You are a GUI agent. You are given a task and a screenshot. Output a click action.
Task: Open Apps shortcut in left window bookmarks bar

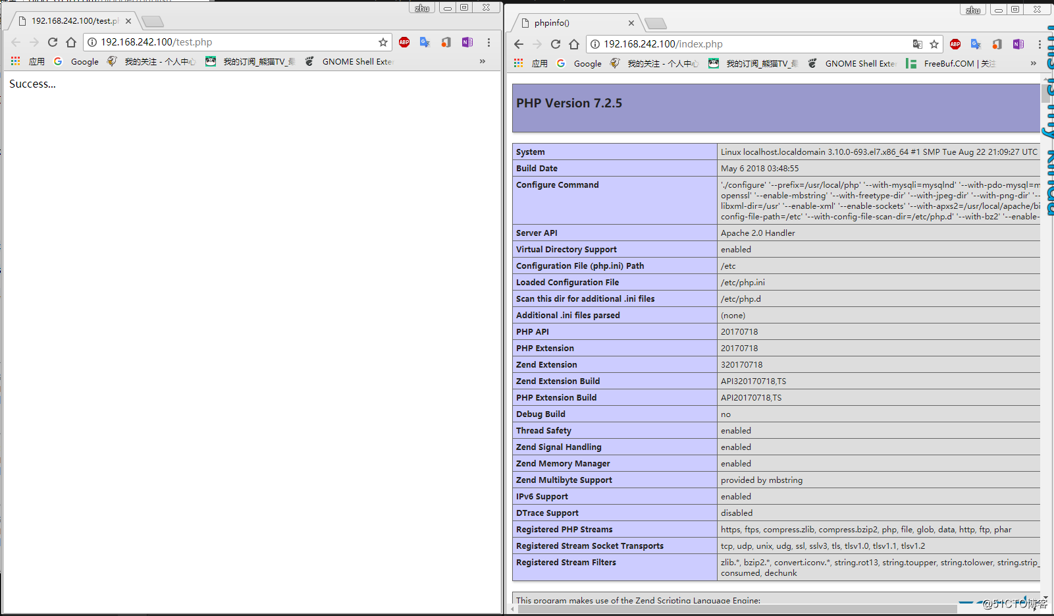[28, 61]
